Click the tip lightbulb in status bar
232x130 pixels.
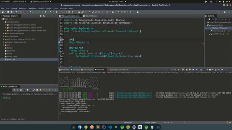(x=230, y=122)
